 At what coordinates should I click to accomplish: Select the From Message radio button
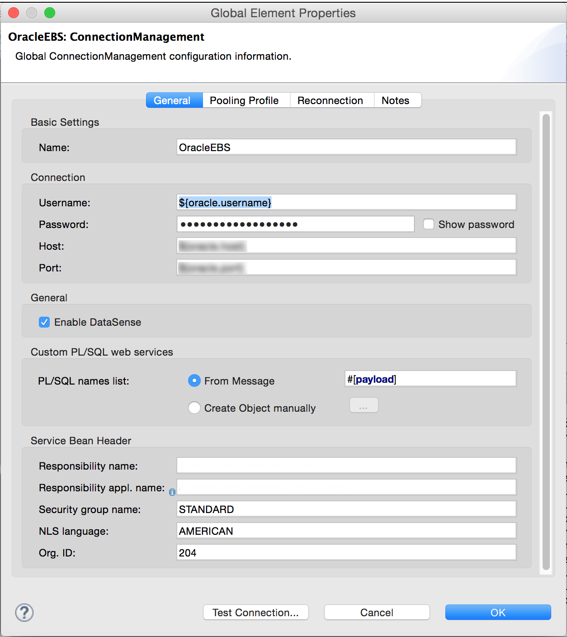click(194, 381)
